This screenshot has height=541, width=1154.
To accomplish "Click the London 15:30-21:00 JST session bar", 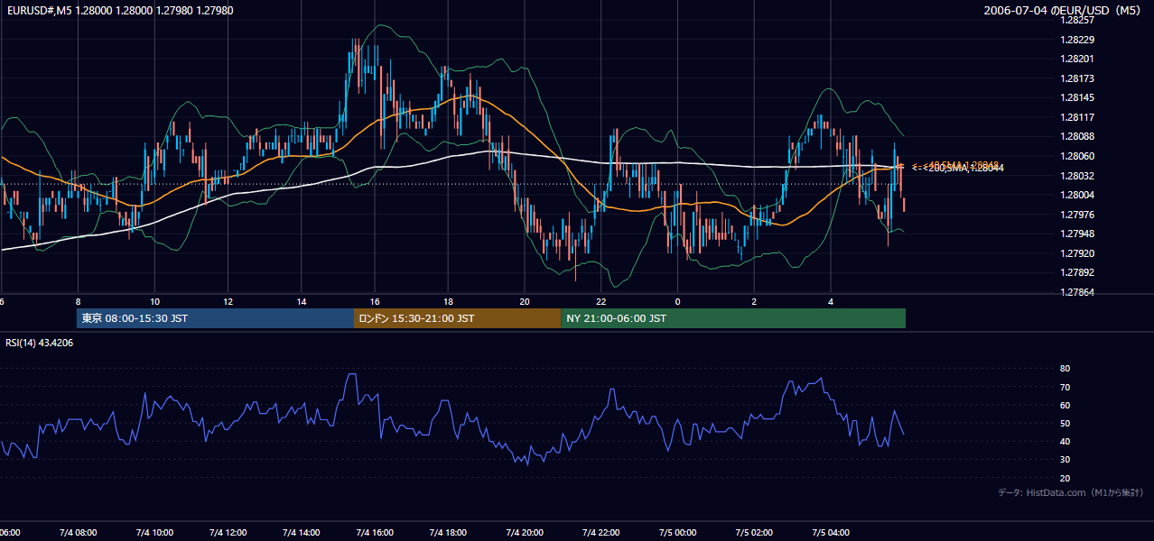I will coord(457,318).
